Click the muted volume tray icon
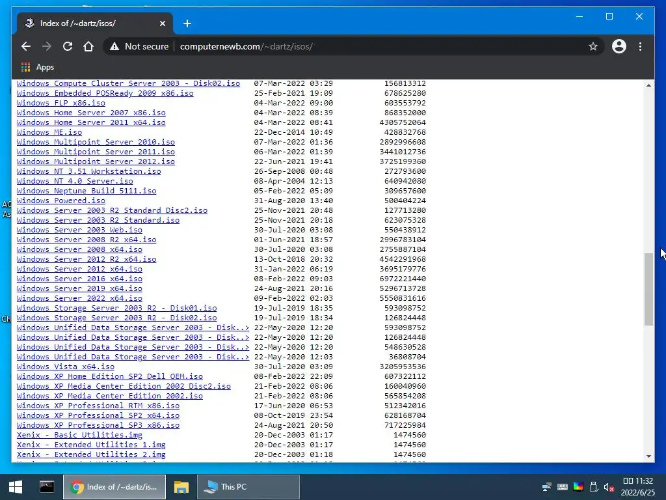The image size is (666, 500). click(609, 487)
